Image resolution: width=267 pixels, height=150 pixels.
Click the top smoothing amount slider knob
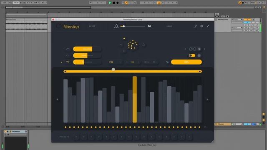click(x=123, y=26)
